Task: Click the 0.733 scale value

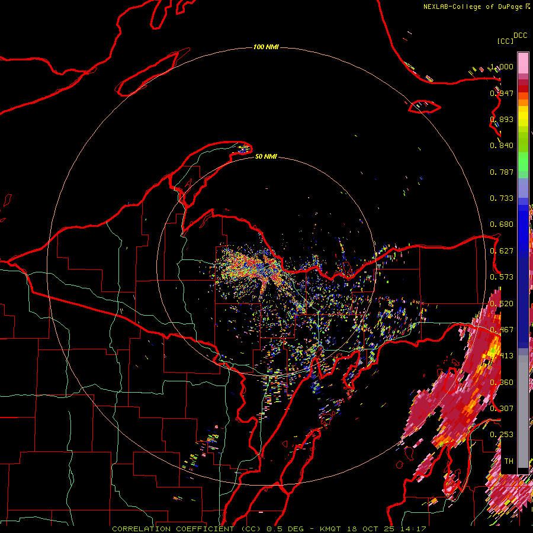Action: coord(502,198)
